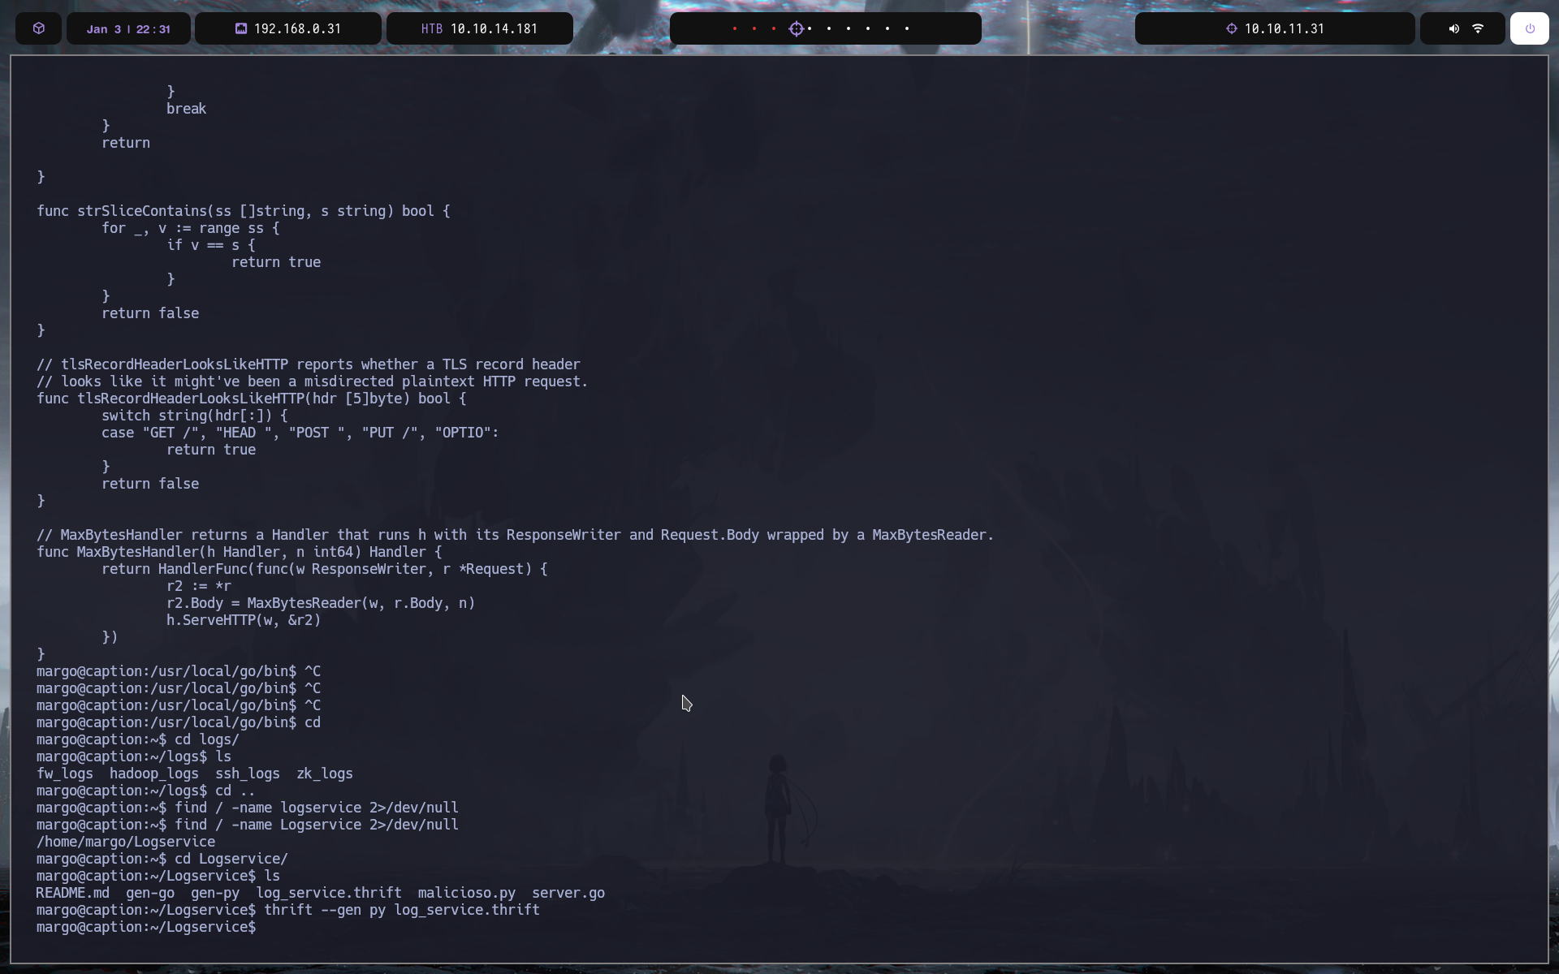Click the '// MaxBytesHandler returns a Handler' comment
The image size is (1559, 974).
tap(516, 535)
